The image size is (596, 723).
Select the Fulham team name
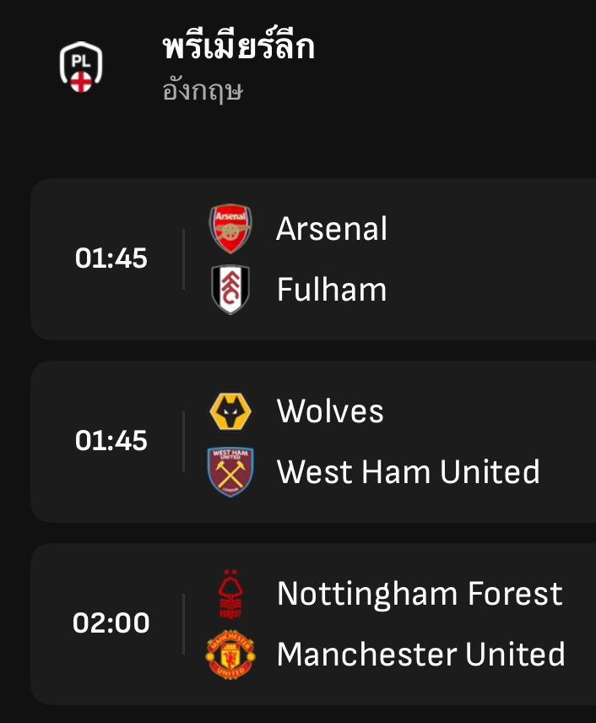click(332, 290)
